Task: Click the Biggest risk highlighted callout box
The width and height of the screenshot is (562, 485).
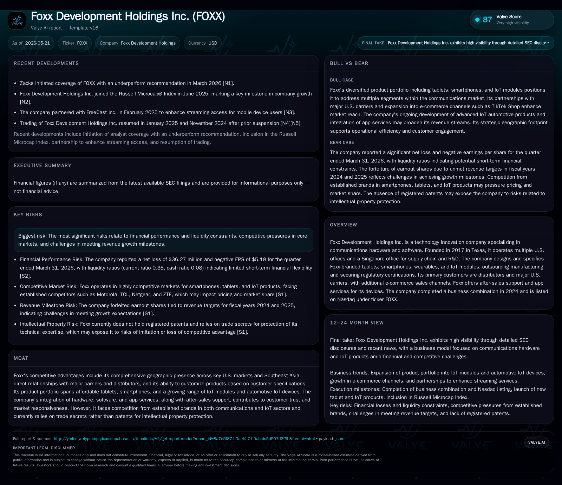Action: point(163,240)
